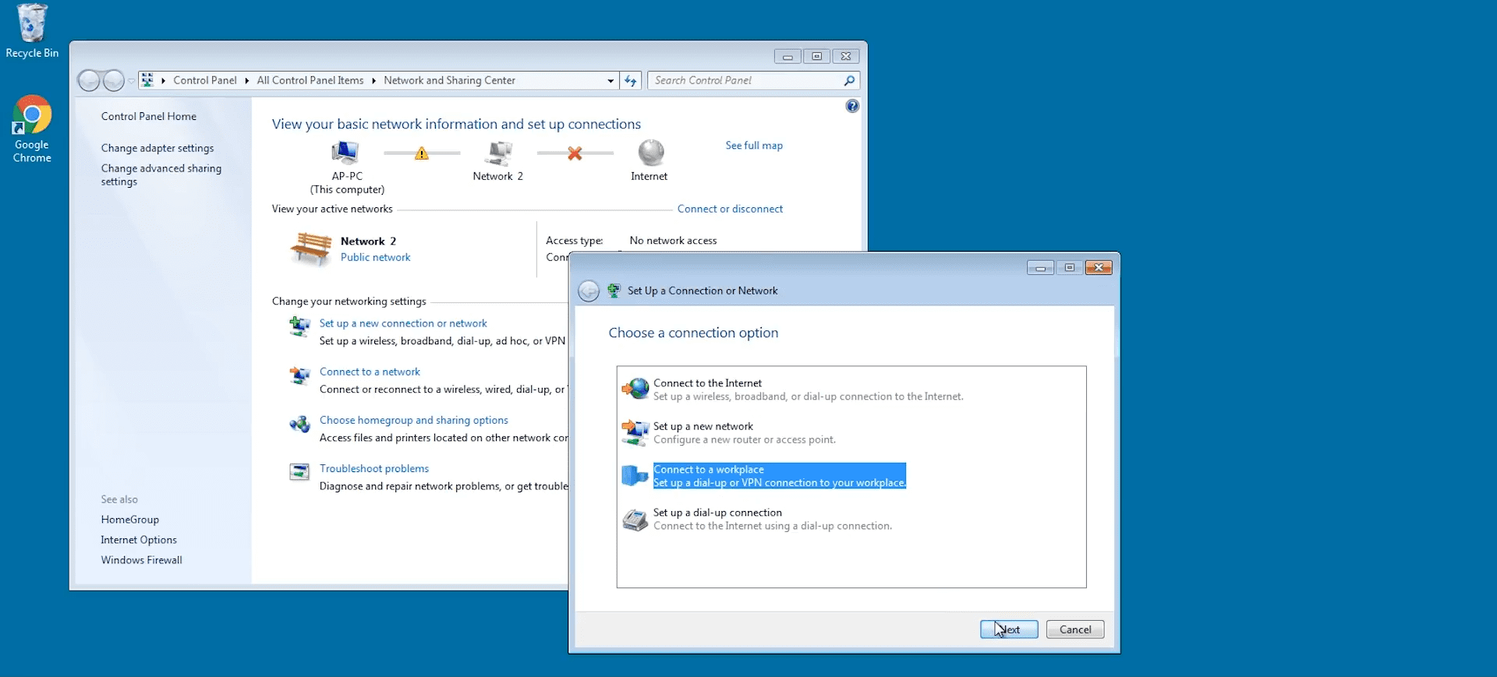This screenshot has width=1497, height=677.
Task: Maximize the Network and Sharing Center window
Action: [816, 56]
